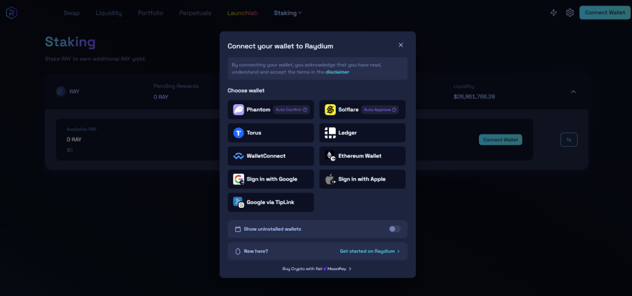Screen dimensions: 632x296
Task: Click the uninstalled wallets window icon
Action: 238,229
